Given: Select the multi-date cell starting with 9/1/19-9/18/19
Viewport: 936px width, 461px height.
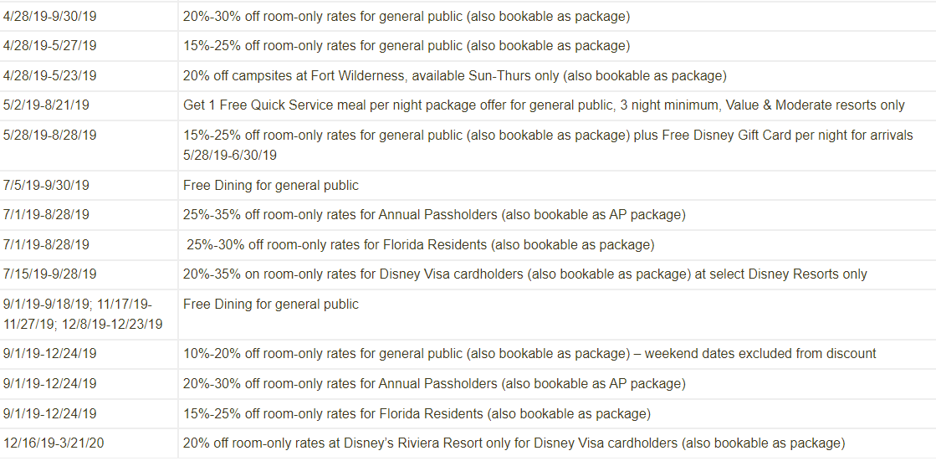Looking at the screenshot, I should [x=83, y=314].
